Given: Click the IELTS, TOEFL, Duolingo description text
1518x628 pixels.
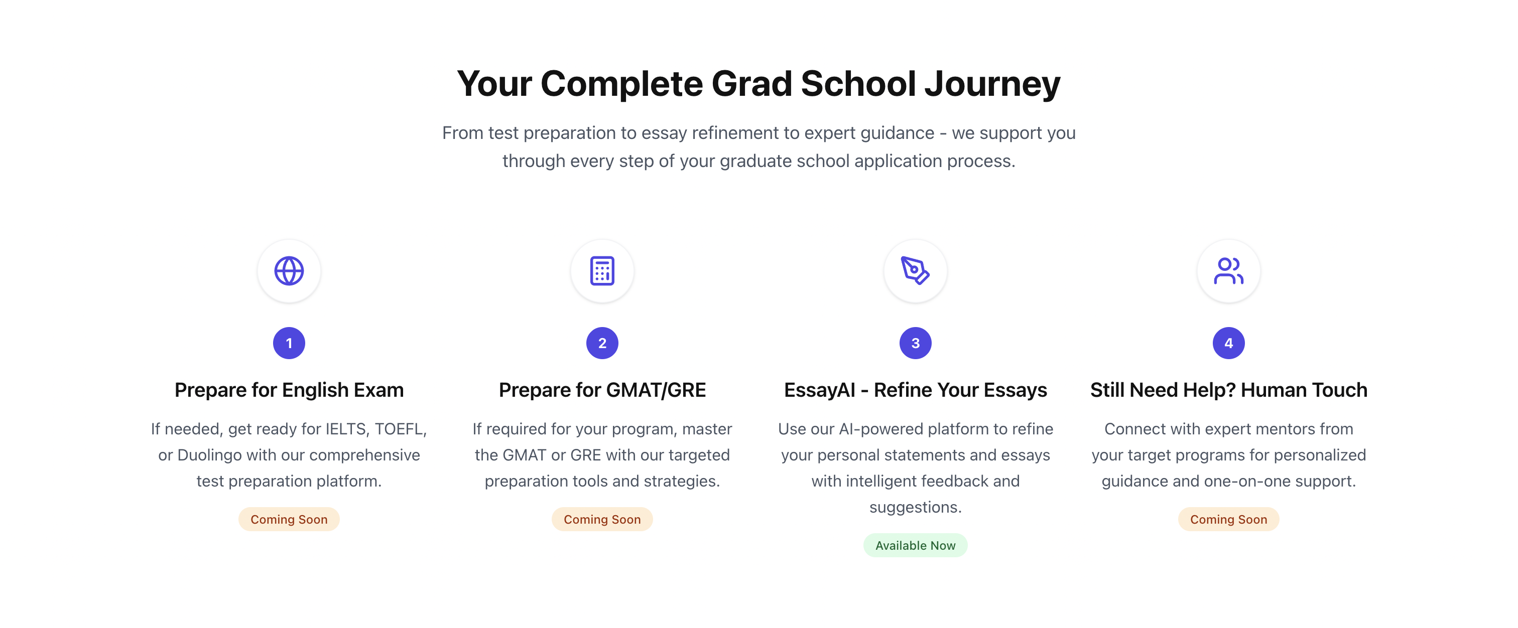Looking at the screenshot, I should [x=289, y=455].
